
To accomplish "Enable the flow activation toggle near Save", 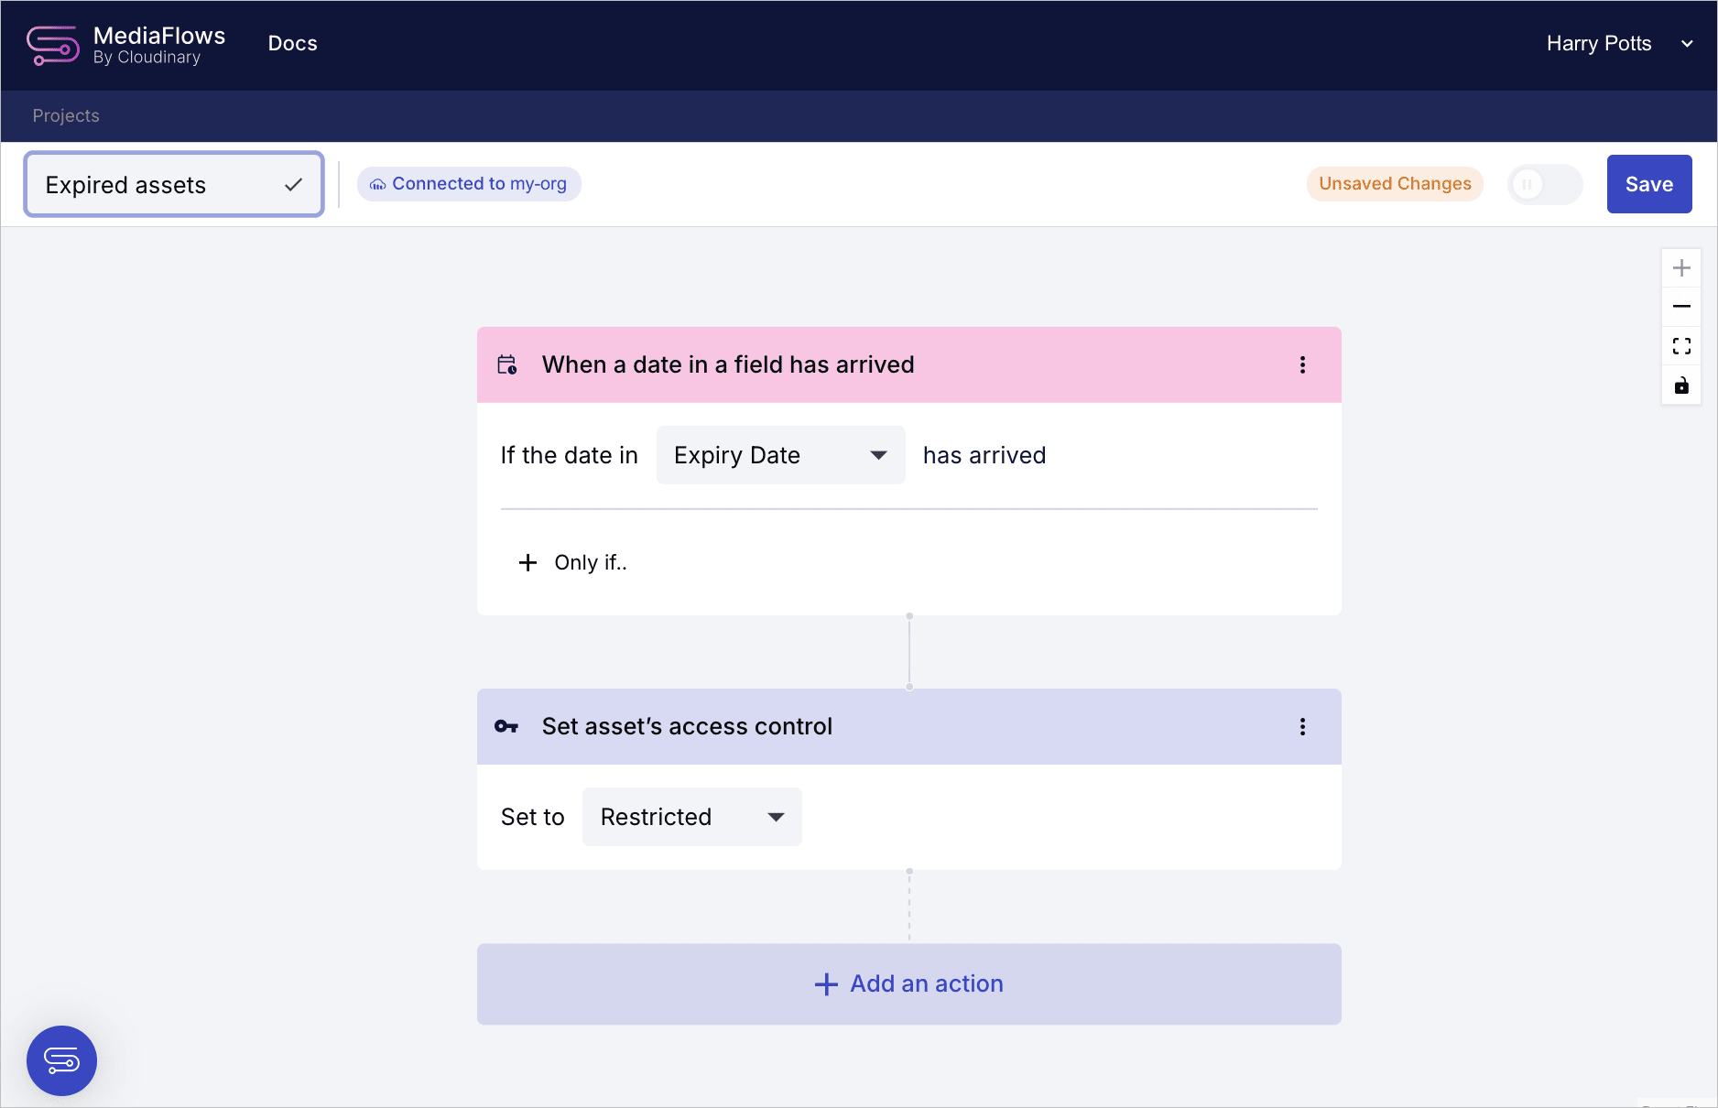I will tap(1544, 184).
